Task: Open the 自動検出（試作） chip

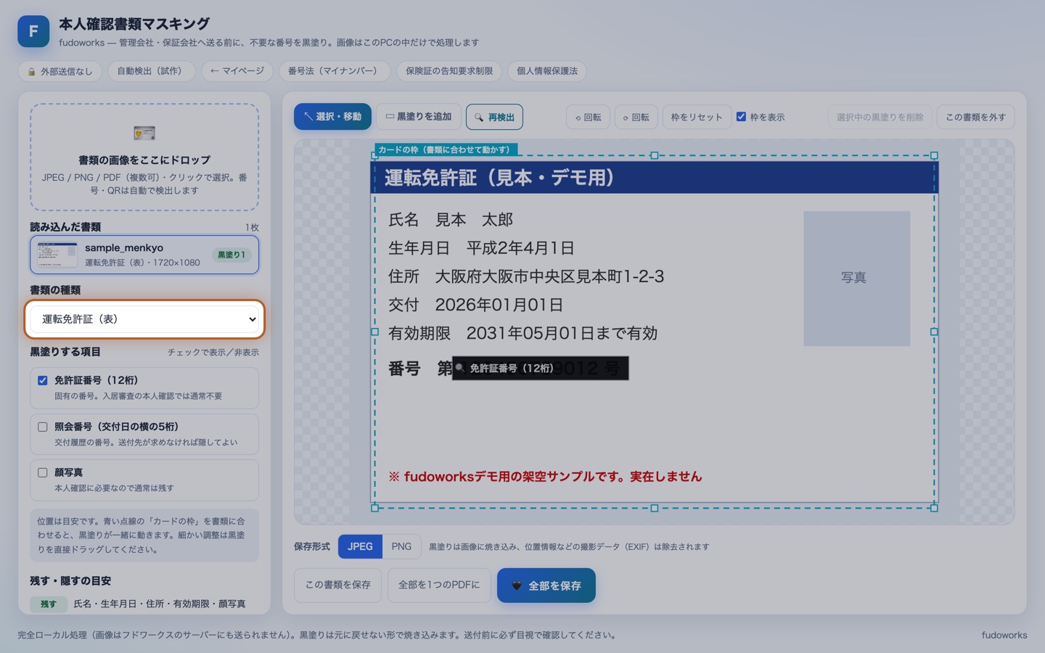Action: click(x=152, y=71)
